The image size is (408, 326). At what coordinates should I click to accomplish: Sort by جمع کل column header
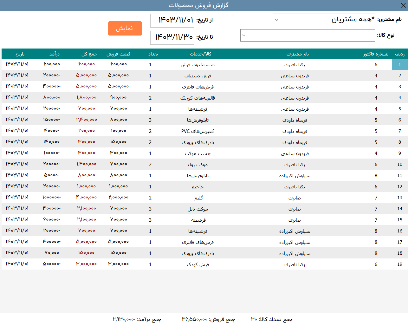pyautogui.click(x=89, y=54)
